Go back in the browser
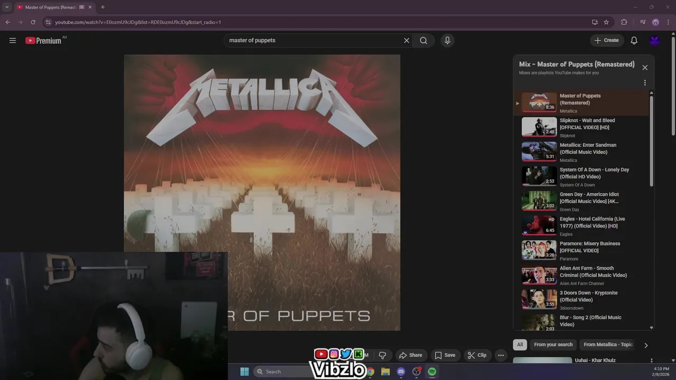This screenshot has width=676, height=380. pyautogui.click(x=8, y=22)
